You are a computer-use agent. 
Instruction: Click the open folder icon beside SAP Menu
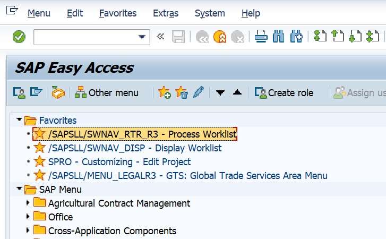[30, 189]
